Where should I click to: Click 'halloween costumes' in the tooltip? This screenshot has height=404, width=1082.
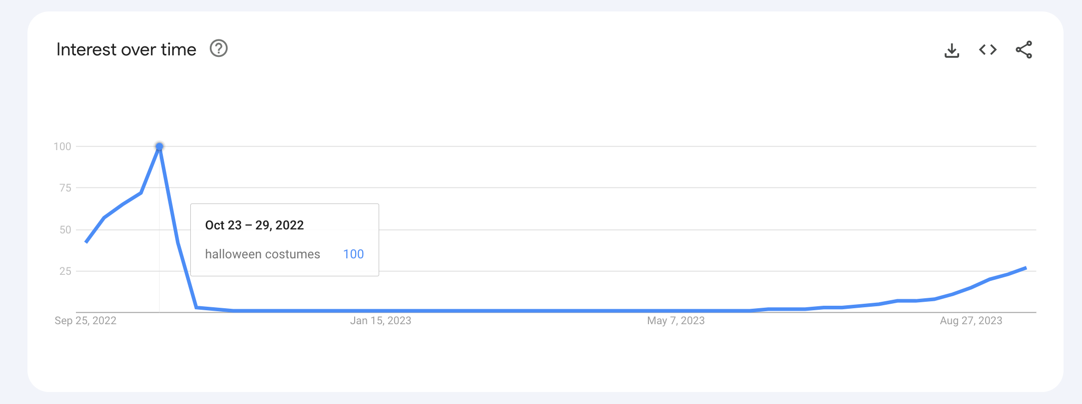pyautogui.click(x=262, y=254)
